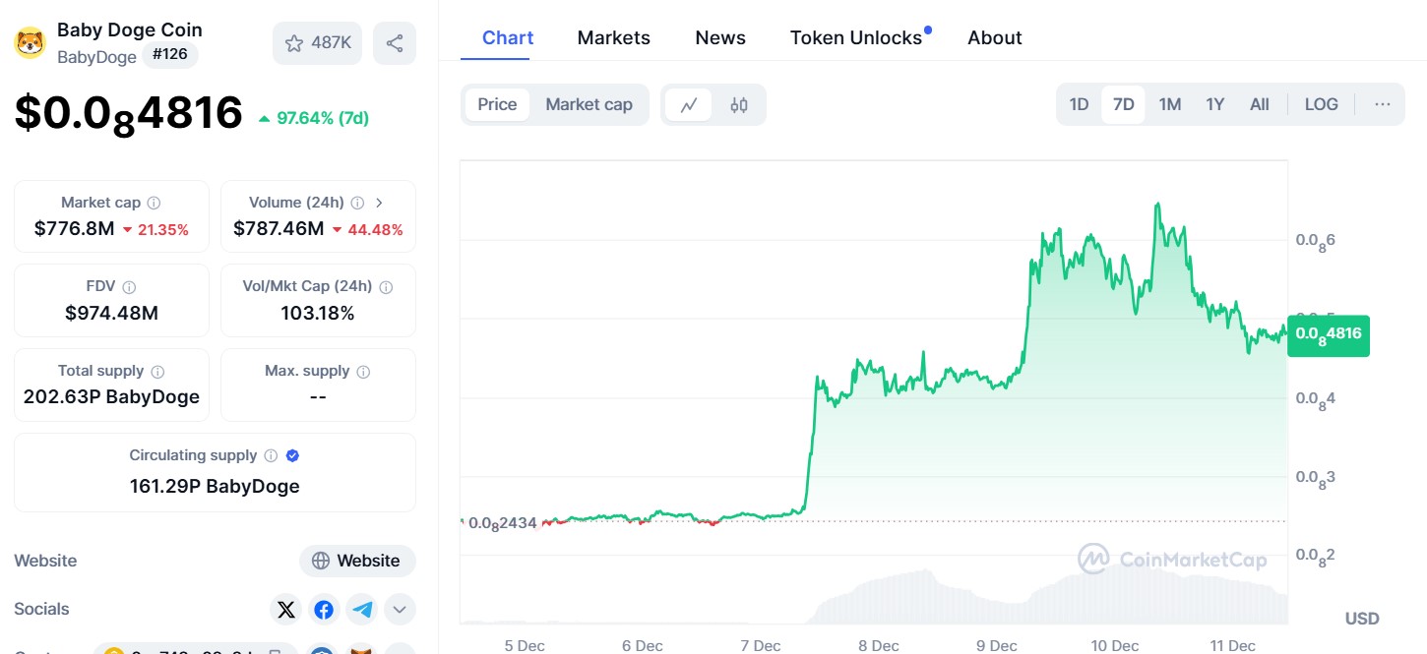
Task: Expand more socials chevron
Action: click(x=400, y=610)
